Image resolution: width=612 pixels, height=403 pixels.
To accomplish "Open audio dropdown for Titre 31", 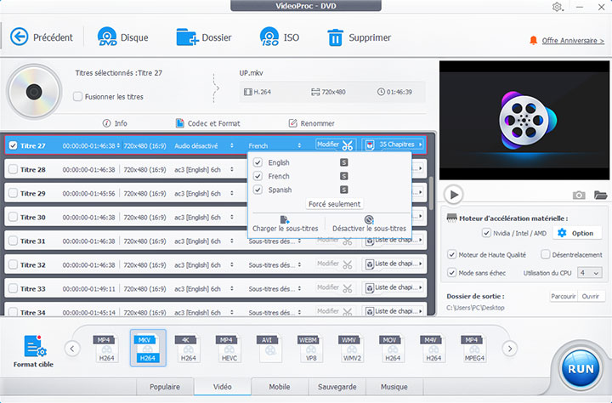I will pyautogui.click(x=232, y=241).
